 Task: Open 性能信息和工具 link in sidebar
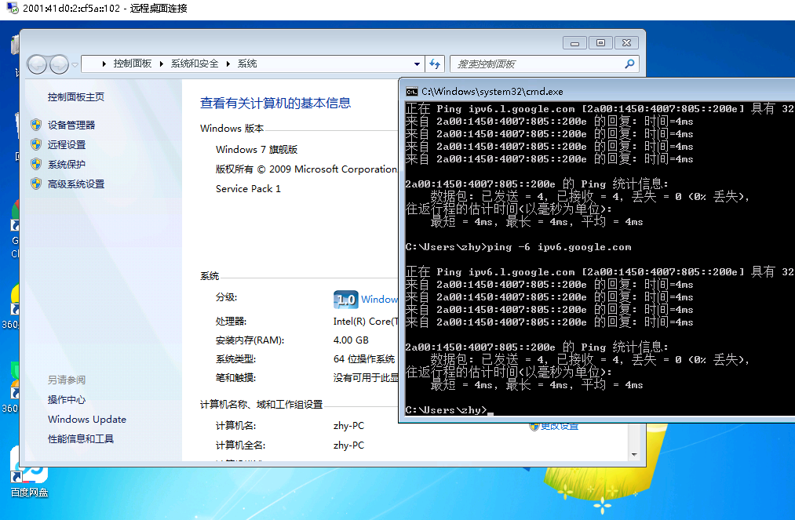point(81,439)
